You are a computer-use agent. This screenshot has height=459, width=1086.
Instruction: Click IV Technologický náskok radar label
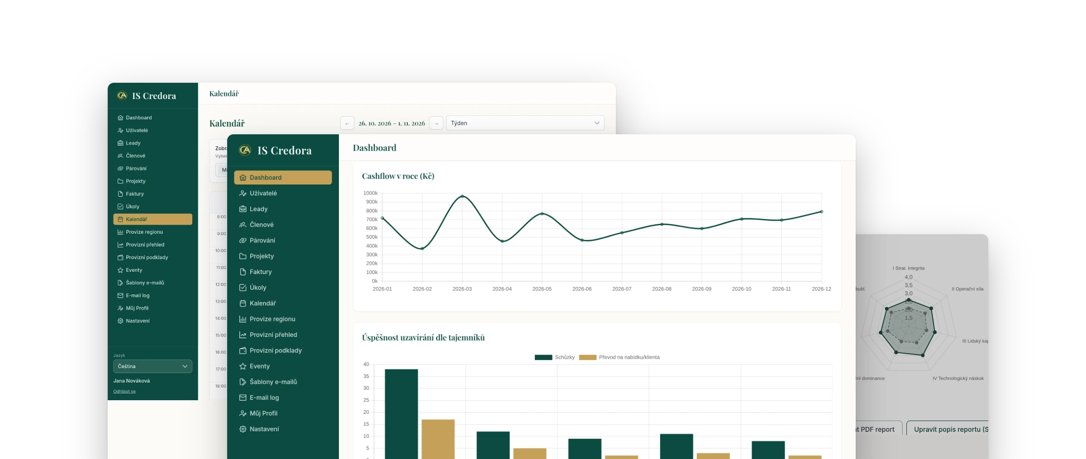click(x=958, y=379)
